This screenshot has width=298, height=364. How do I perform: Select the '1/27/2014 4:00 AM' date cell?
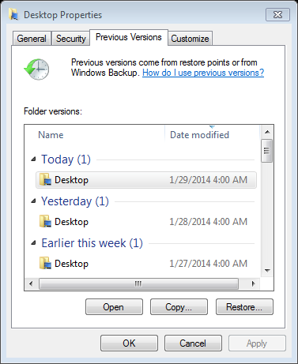pyautogui.click(x=208, y=264)
